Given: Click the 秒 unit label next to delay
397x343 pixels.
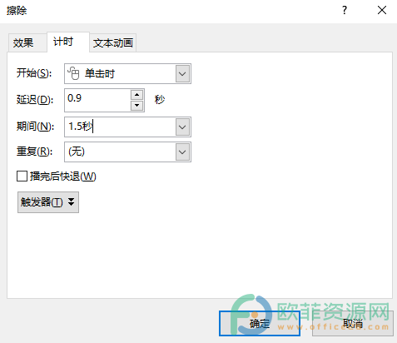Looking at the screenshot, I should [x=160, y=99].
